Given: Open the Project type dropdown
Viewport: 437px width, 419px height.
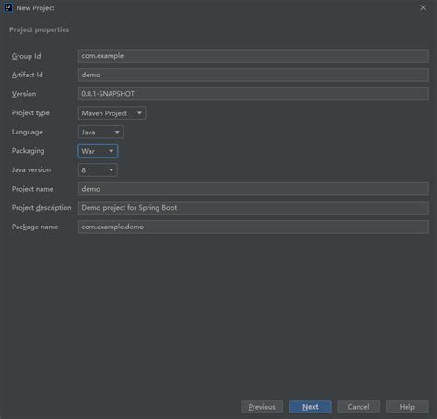Looking at the screenshot, I should pos(112,113).
